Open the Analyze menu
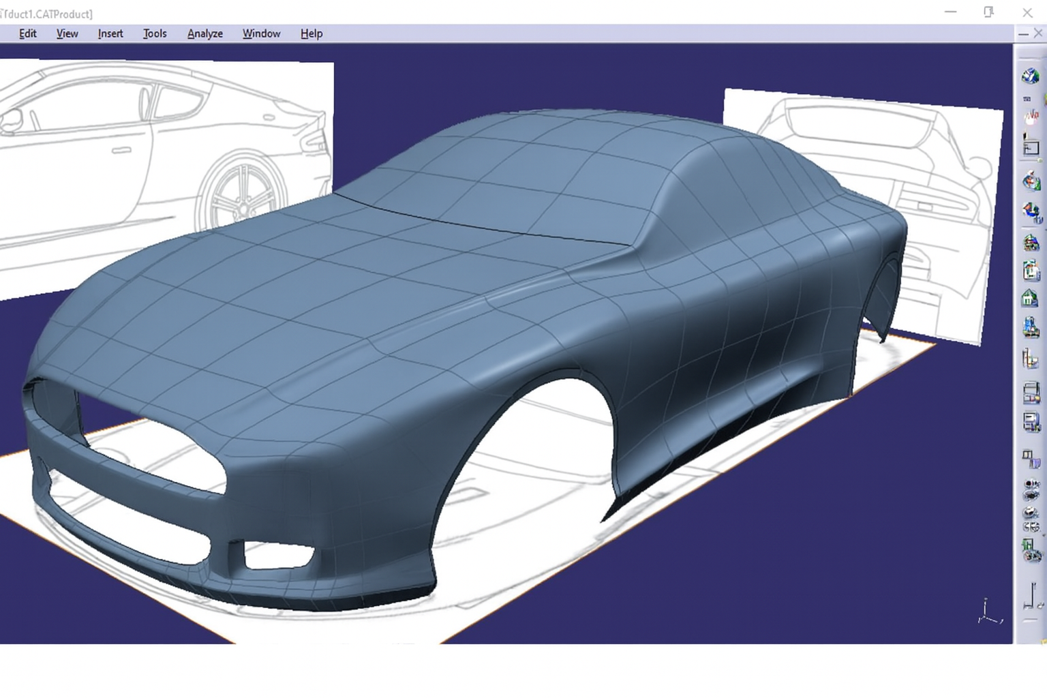Image resolution: width=1047 pixels, height=698 pixels. [x=205, y=33]
